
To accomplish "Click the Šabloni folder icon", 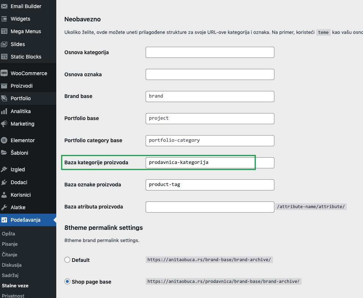I will tap(4, 152).
